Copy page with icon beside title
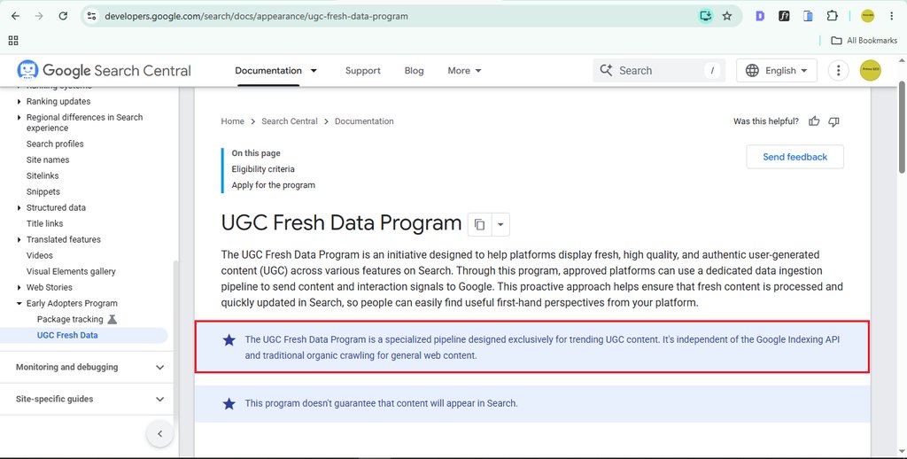 [x=479, y=224]
